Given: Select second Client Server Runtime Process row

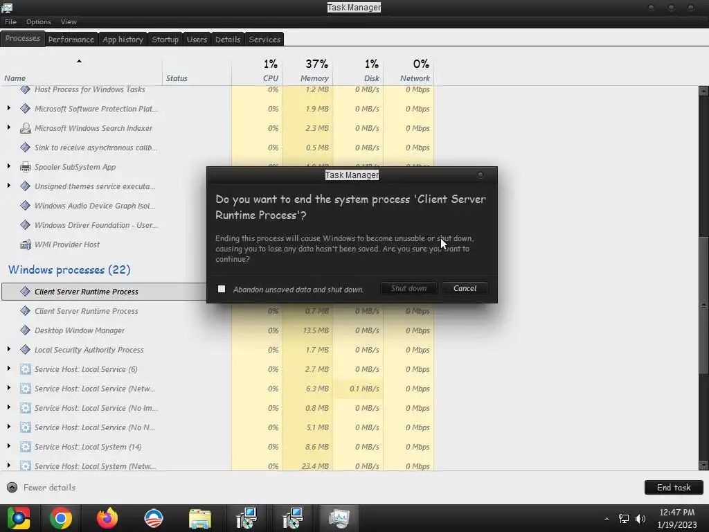Looking at the screenshot, I should [x=217, y=311].
